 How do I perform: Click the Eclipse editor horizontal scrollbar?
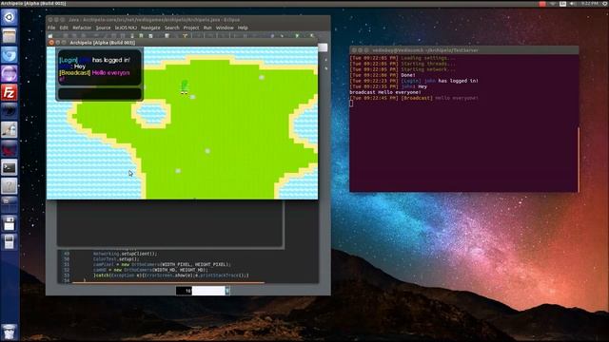coord(168,283)
